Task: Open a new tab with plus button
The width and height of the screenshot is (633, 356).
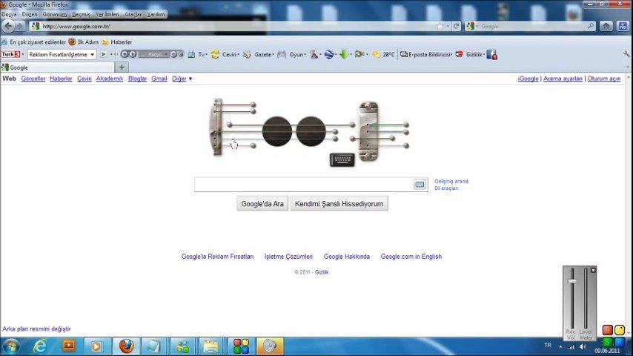Action: 122,67
